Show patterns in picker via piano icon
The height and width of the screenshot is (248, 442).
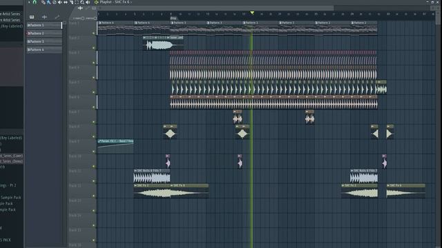click(32, 17)
